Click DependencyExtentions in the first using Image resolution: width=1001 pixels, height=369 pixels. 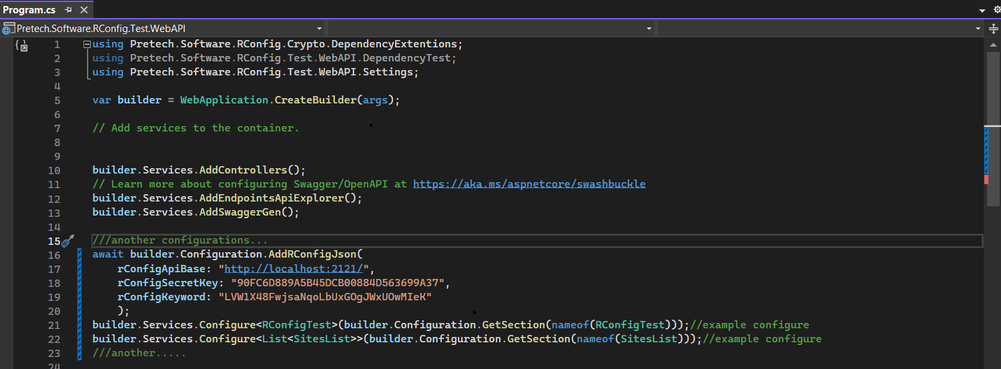tap(394, 44)
